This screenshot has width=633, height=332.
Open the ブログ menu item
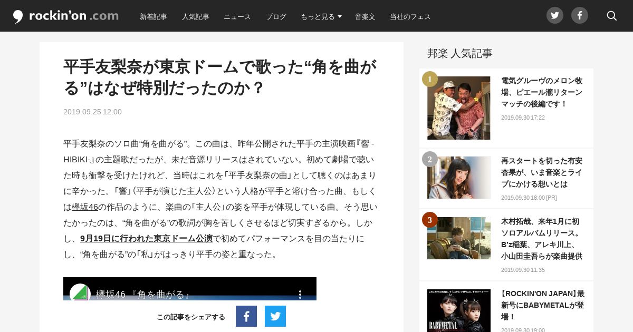[276, 16]
